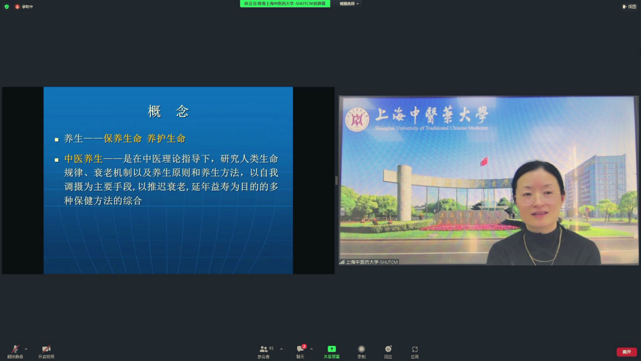Click the shared slide titled 概念
The height and width of the screenshot is (361, 641).
click(x=168, y=180)
